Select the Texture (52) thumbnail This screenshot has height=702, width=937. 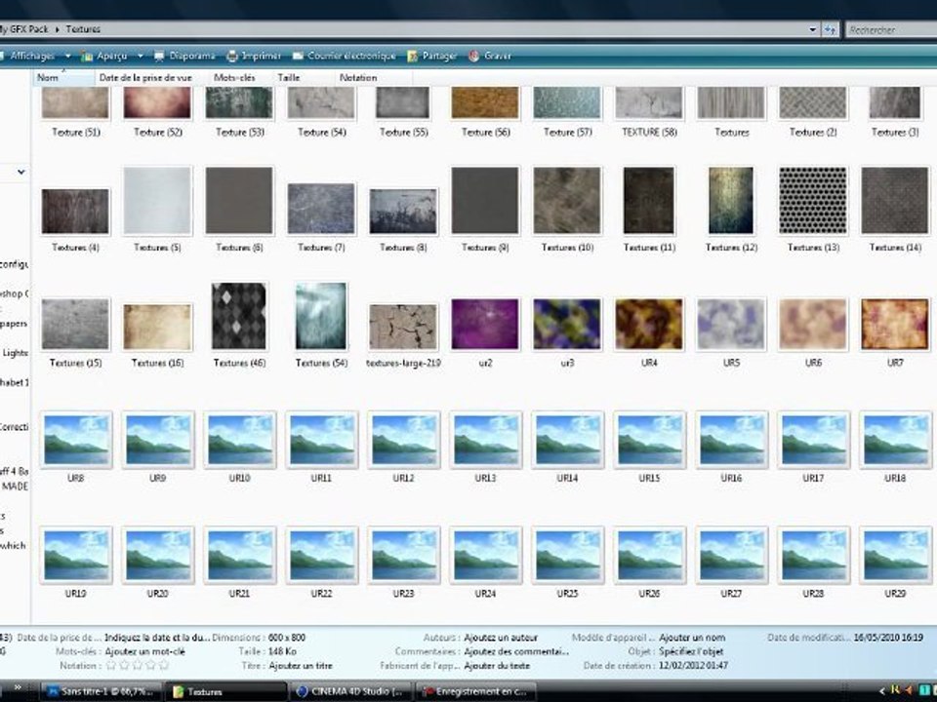point(157,102)
